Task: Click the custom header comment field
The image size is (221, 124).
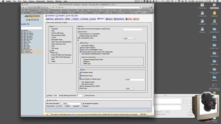Action: click(133, 29)
